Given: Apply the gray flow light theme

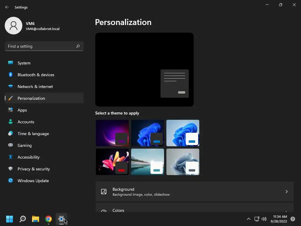Looking at the screenshot, I should (x=183, y=162).
